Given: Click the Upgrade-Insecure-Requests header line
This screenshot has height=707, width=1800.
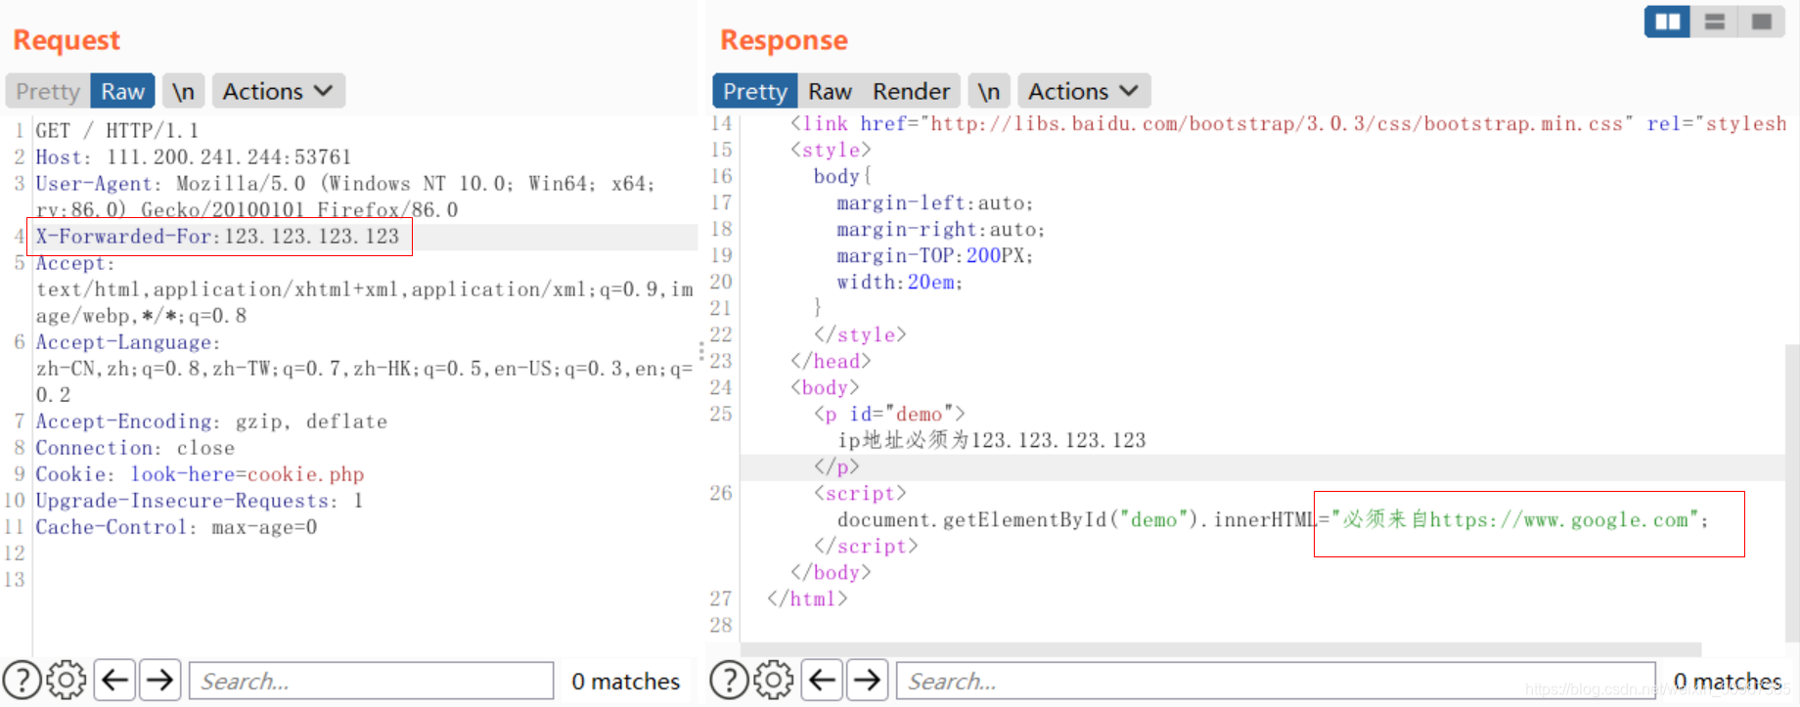Looking at the screenshot, I should tap(200, 501).
